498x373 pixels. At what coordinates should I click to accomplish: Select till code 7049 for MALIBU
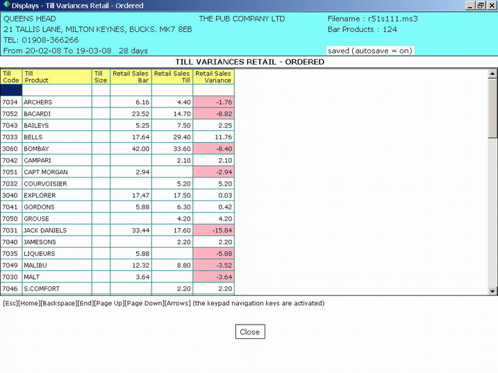[11, 266]
